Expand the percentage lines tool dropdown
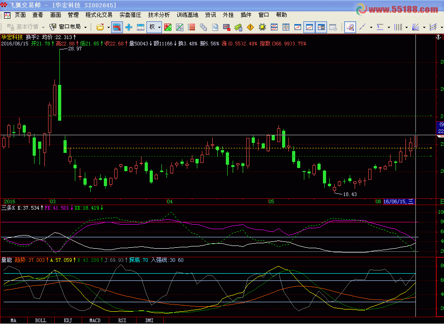The width and height of the screenshot is (444, 324). tap(389, 27)
